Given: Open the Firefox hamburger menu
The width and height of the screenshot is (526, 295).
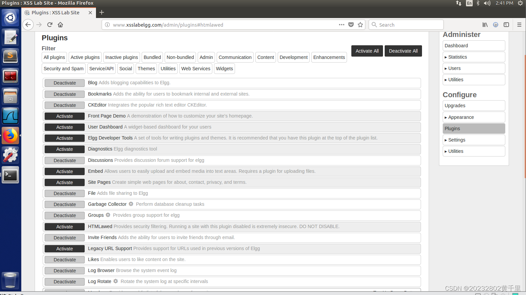Looking at the screenshot, I should pos(519,25).
